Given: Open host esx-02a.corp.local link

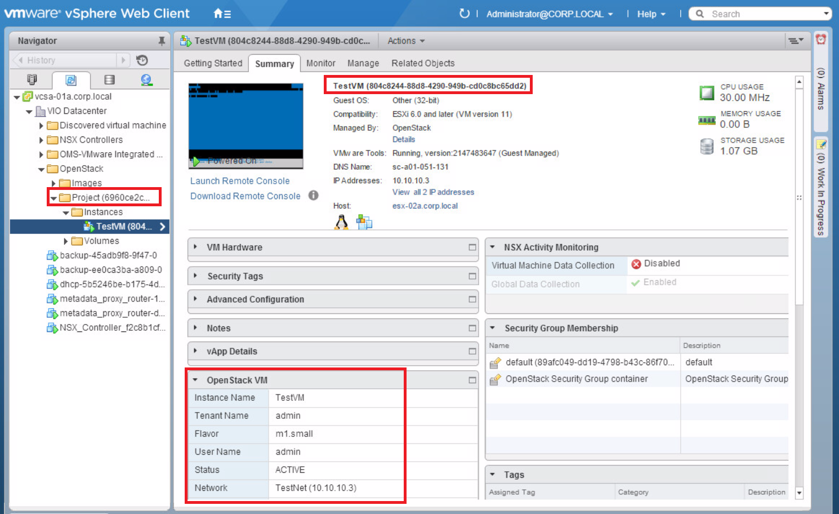Looking at the screenshot, I should point(425,206).
